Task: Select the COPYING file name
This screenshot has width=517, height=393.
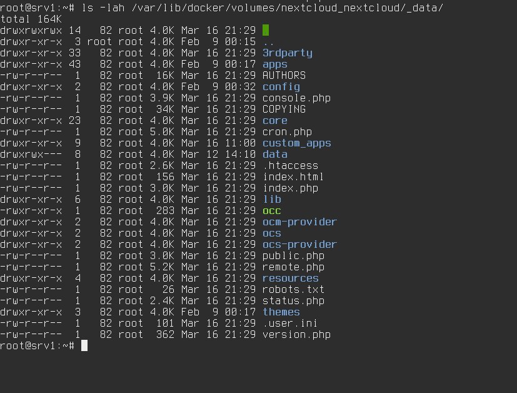Action: (x=284, y=109)
